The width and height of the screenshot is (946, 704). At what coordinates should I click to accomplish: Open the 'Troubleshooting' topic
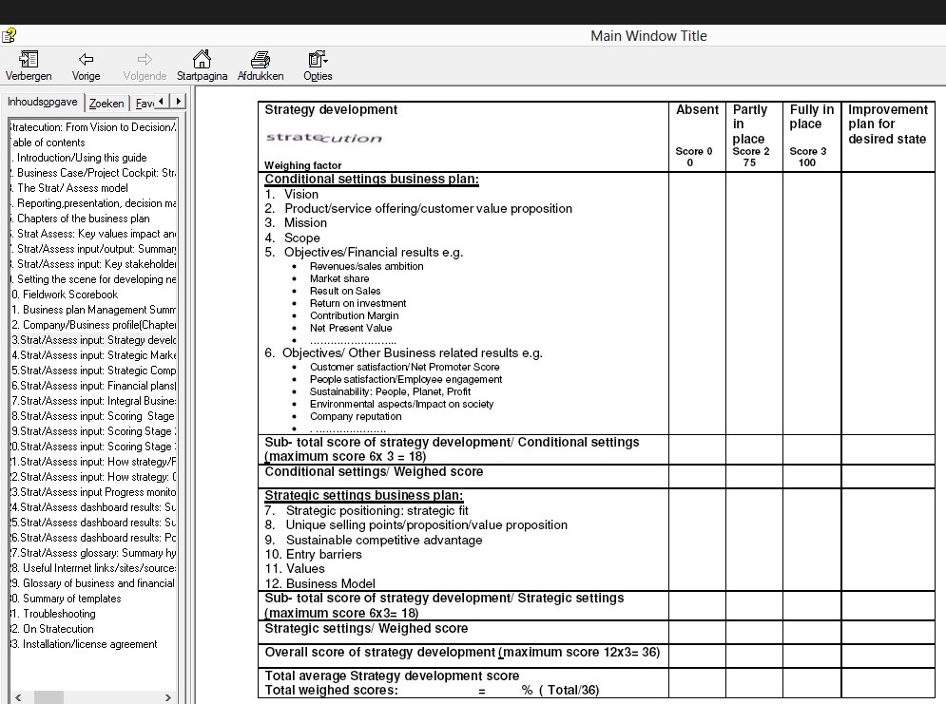pyautogui.click(x=59, y=614)
